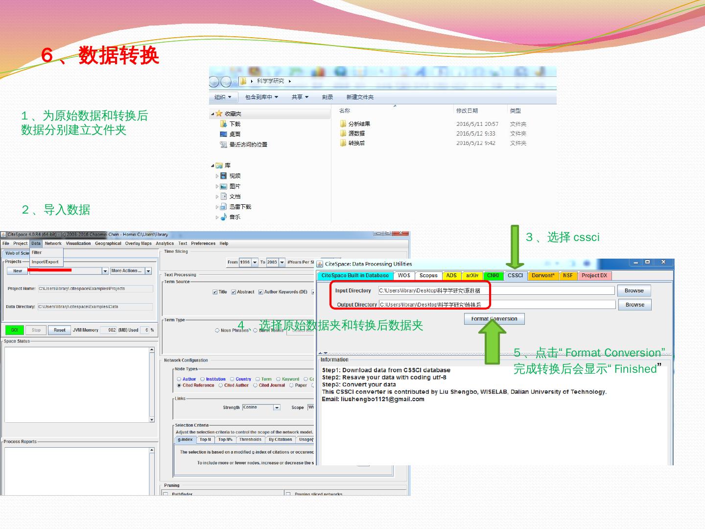Select the Top N selection criteria tab
Viewport: 705px width, 529px height.
205,440
